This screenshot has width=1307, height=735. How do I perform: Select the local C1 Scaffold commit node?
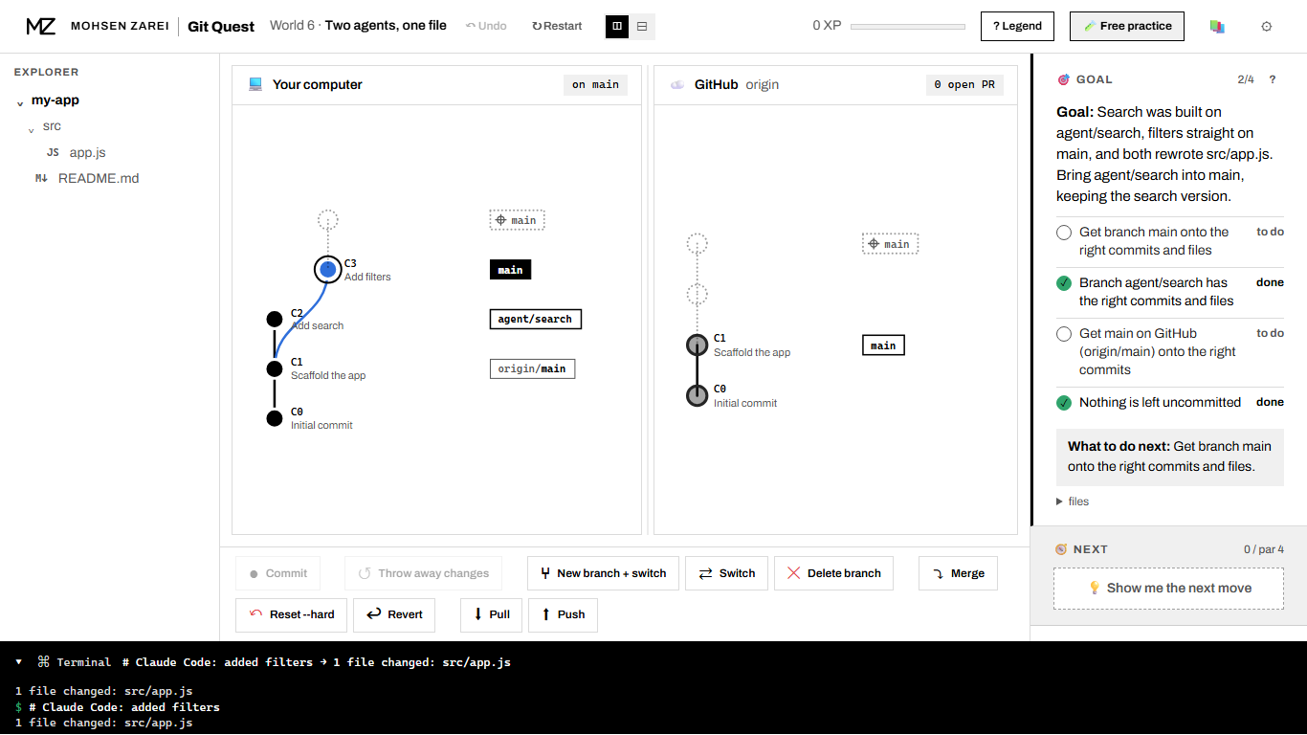pos(275,368)
